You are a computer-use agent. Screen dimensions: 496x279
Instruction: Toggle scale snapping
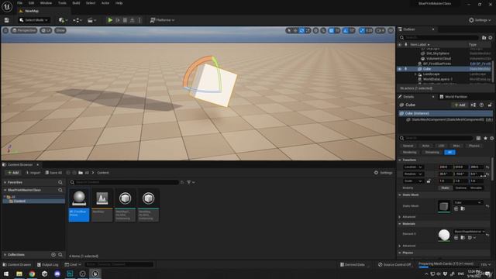click(x=362, y=30)
